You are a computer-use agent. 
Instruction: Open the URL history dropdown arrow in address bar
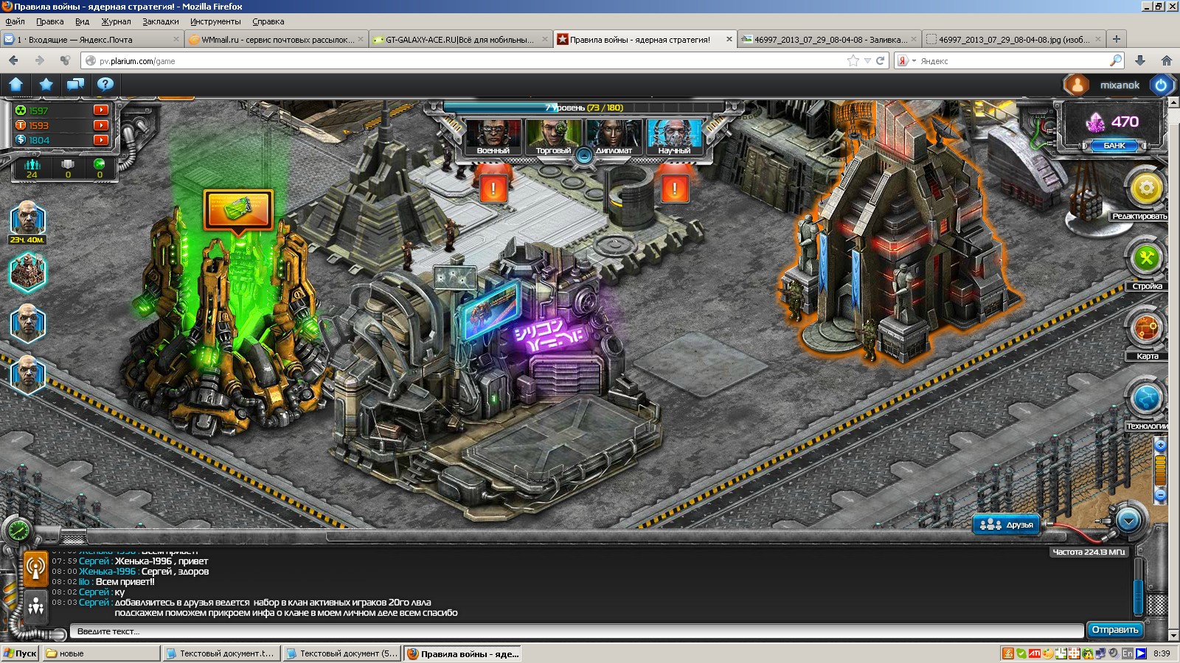[867, 60]
